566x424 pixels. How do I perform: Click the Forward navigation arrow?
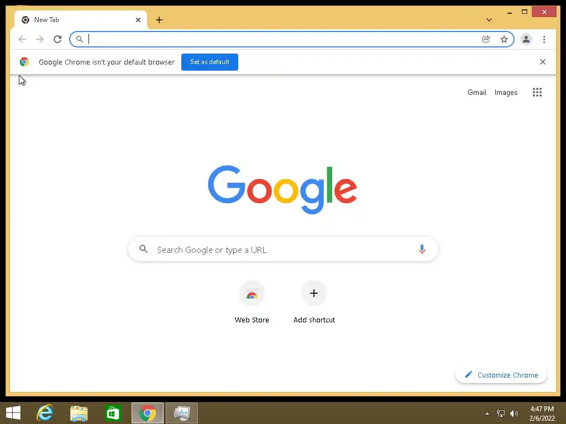pyautogui.click(x=40, y=39)
